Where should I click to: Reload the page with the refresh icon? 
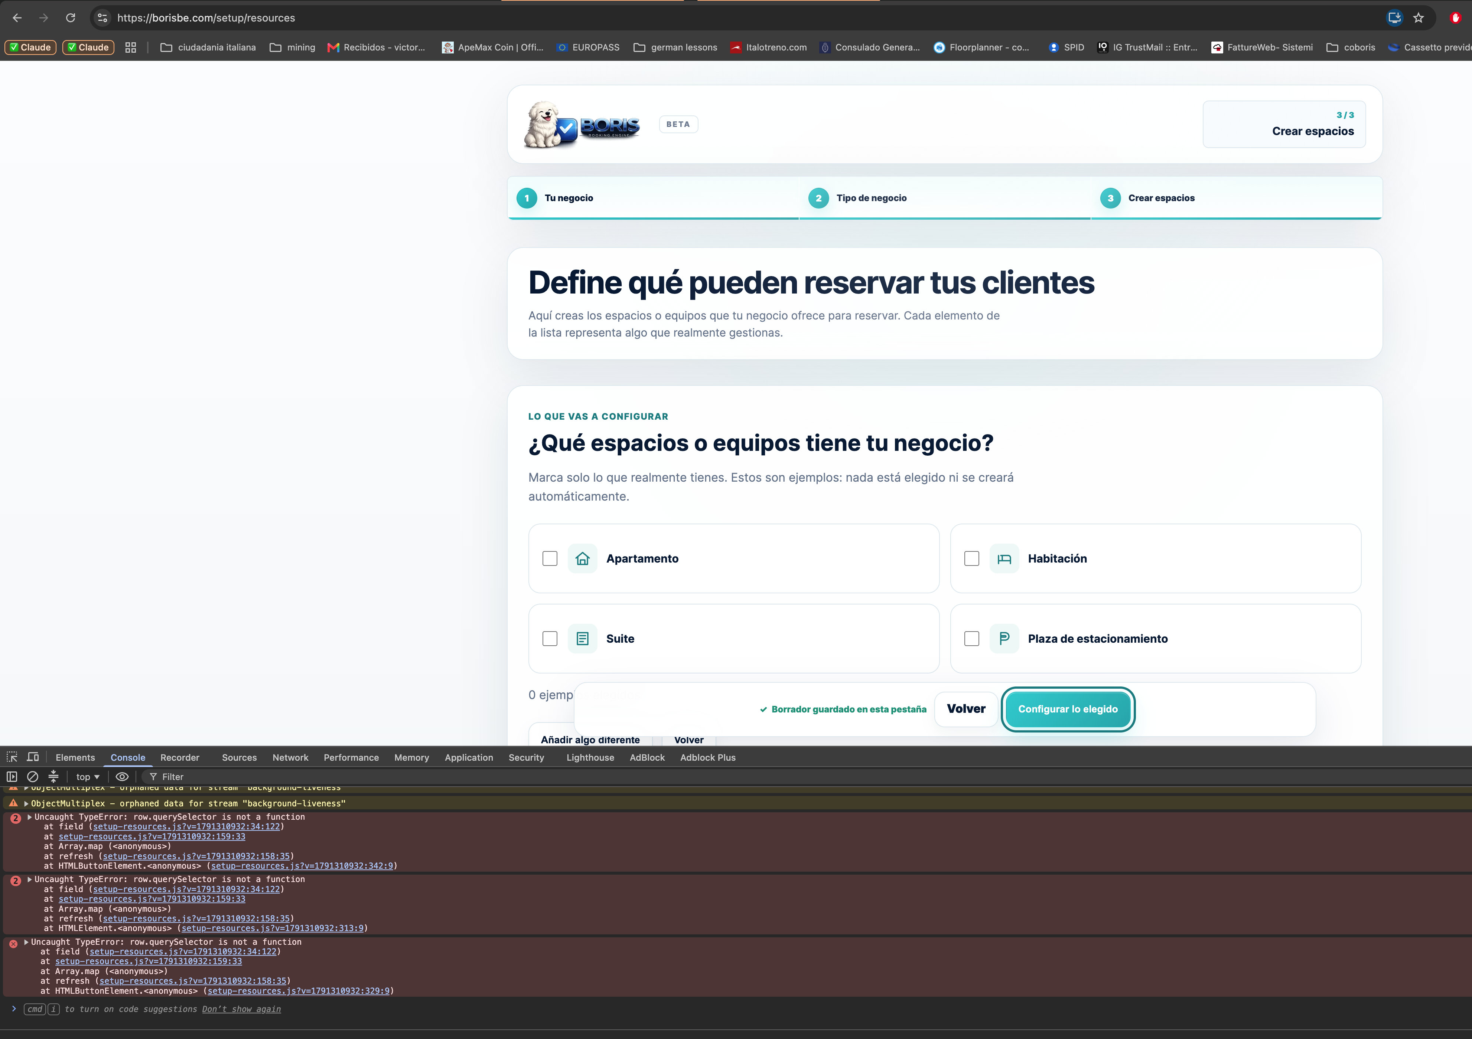point(71,18)
